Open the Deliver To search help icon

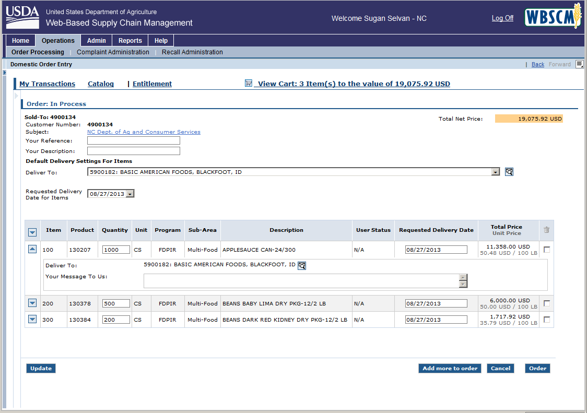(x=509, y=172)
